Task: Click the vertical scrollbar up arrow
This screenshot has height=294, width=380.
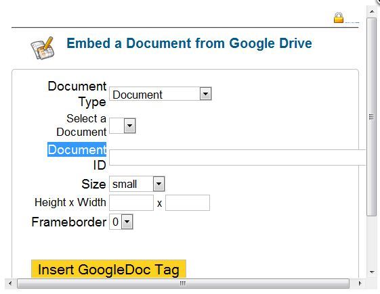Action: (x=372, y=11)
